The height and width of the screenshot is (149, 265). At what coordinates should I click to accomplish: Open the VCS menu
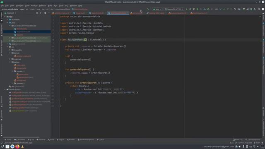coord(67,5)
